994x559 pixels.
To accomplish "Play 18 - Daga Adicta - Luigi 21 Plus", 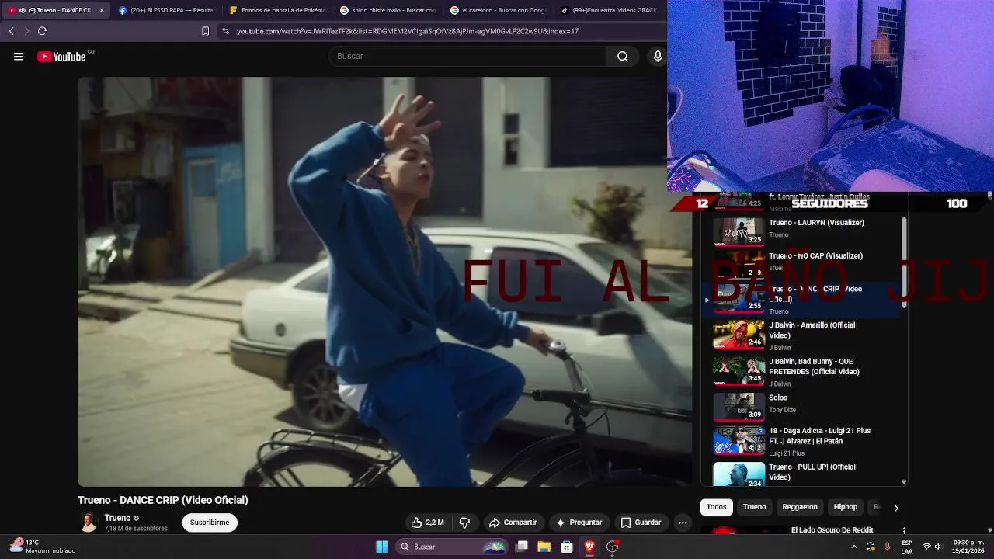I will click(x=800, y=440).
